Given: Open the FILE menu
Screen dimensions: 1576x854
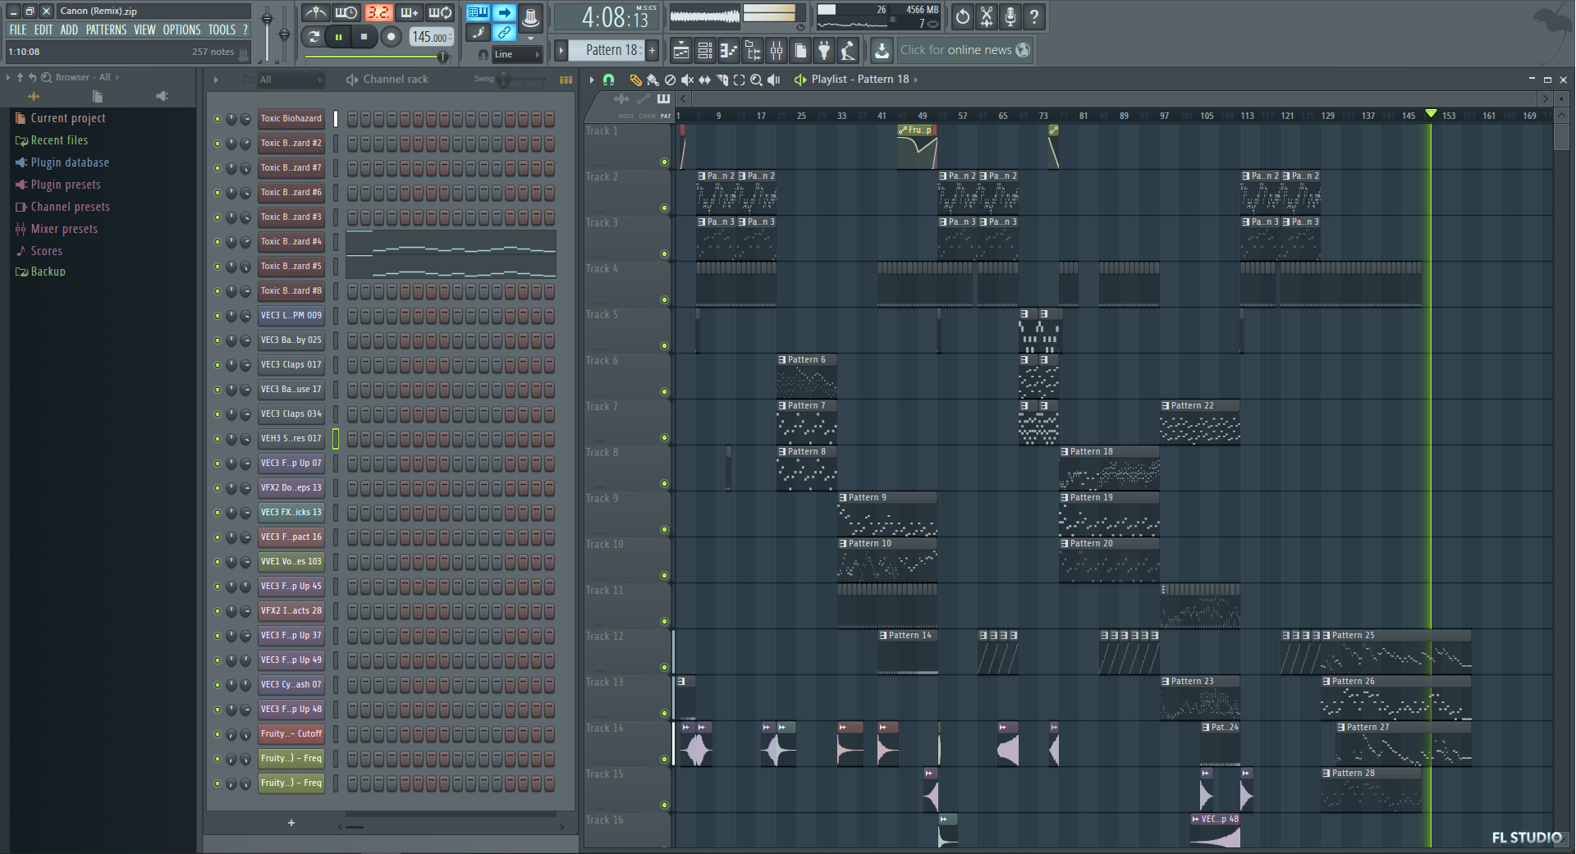Looking at the screenshot, I should 17,30.
